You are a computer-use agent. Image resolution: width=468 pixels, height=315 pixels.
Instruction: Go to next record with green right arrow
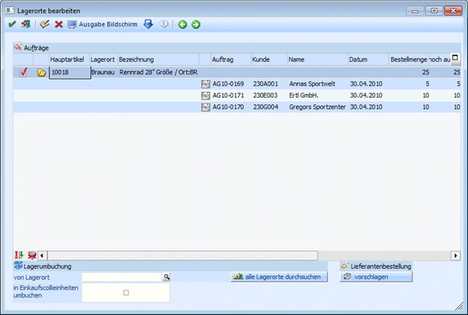coord(195,25)
